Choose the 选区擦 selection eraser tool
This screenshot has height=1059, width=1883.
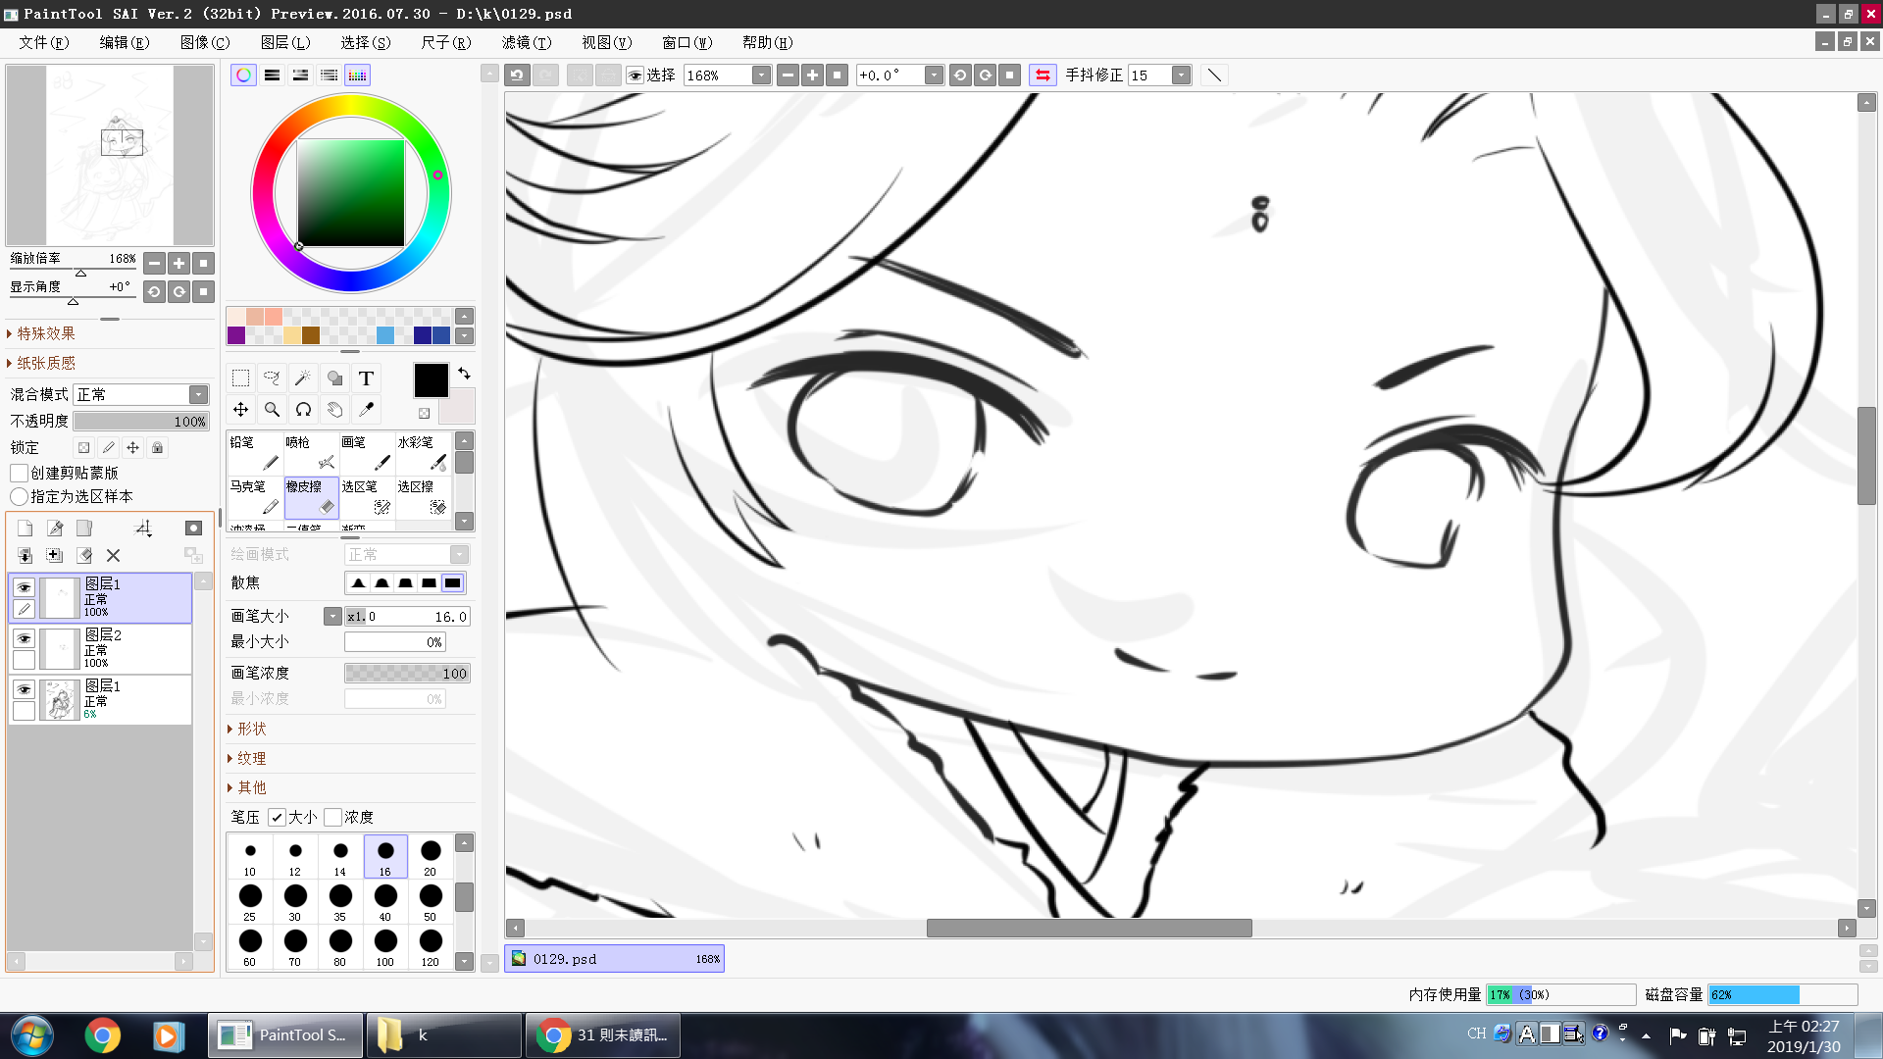point(423,497)
